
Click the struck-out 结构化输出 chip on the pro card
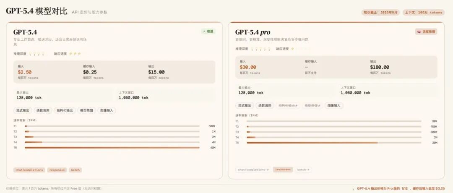288,105
